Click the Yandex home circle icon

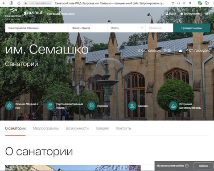(11, 3)
